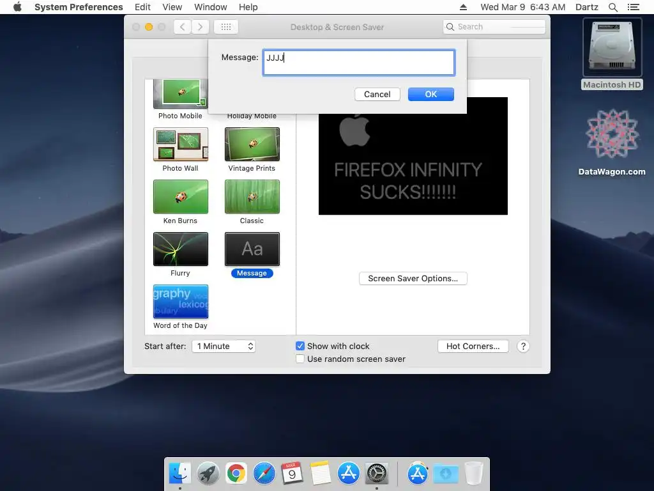Open Notes from the Dock
The height and width of the screenshot is (491, 654).
pos(321,474)
